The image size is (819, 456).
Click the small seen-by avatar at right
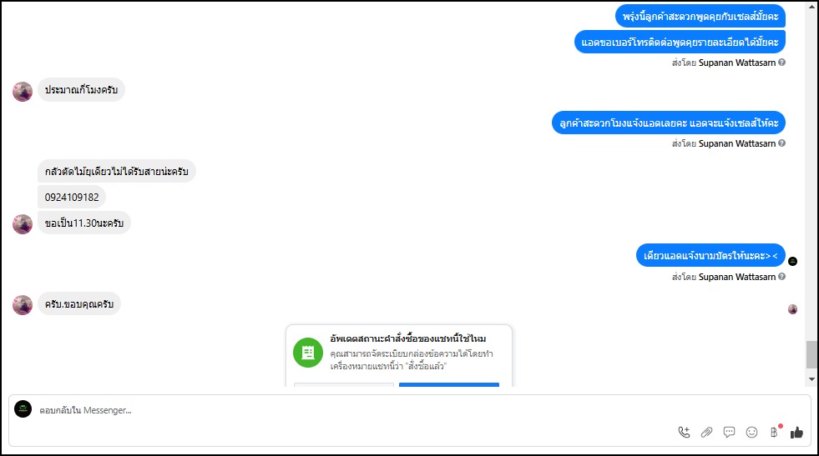792,309
